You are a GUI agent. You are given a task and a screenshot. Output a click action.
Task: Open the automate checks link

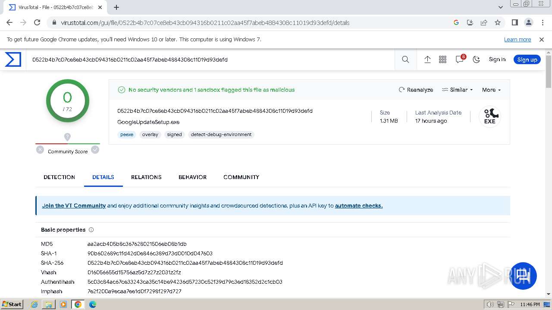point(359,206)
